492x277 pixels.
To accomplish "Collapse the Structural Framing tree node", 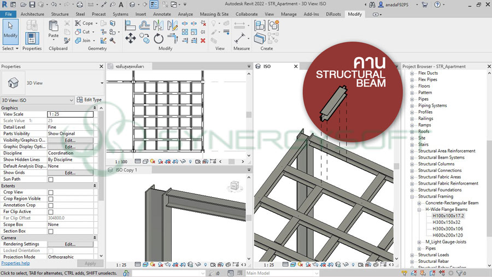I will click(x=413, y=197).
